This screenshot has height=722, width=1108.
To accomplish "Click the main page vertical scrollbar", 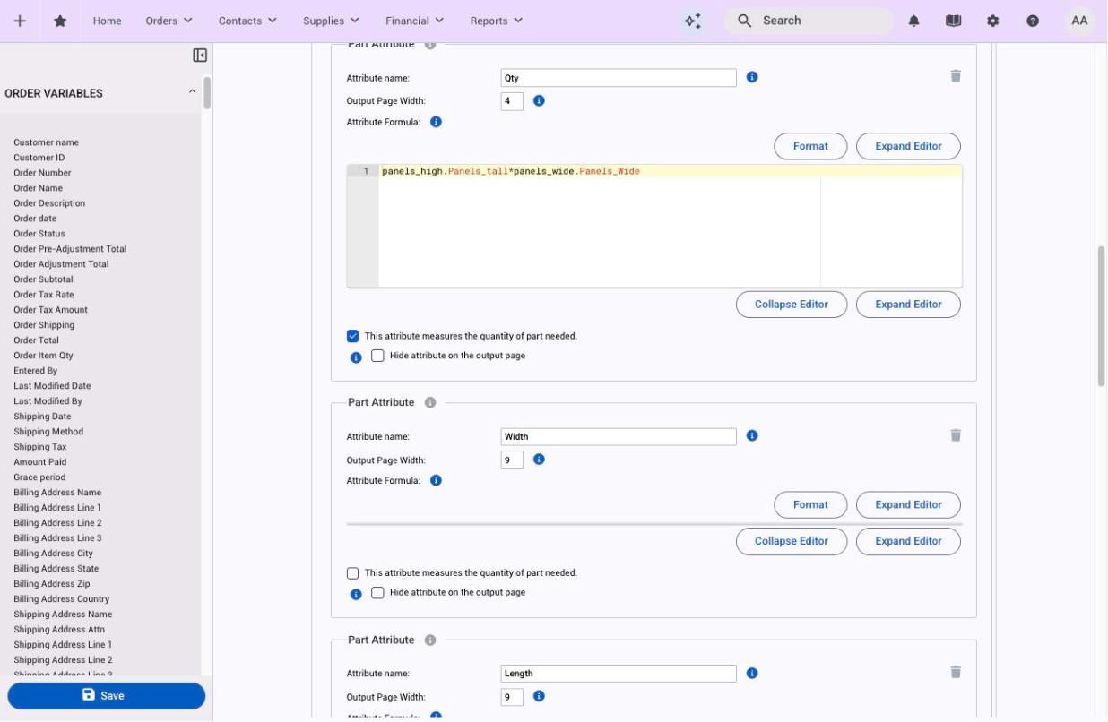I will click(x=1101, y=316).
